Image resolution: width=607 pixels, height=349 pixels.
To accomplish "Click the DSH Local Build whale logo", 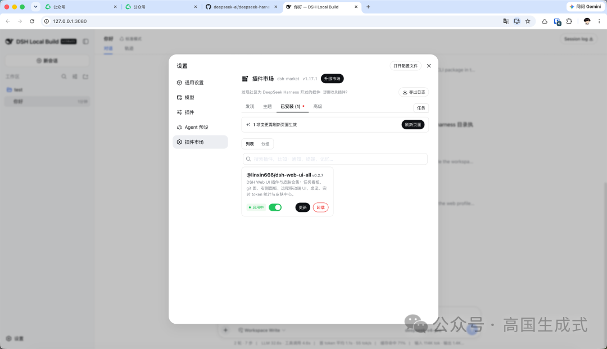I will 10,42.
